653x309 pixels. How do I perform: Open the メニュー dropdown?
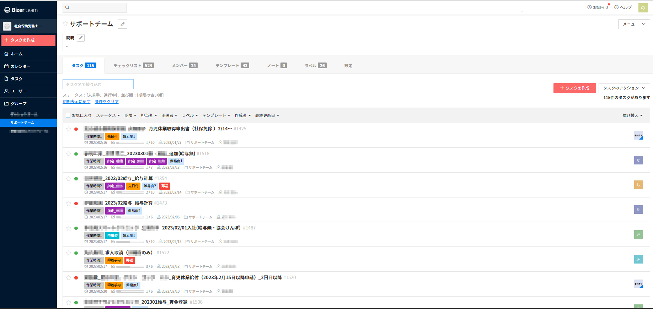(x=634, y=24)
